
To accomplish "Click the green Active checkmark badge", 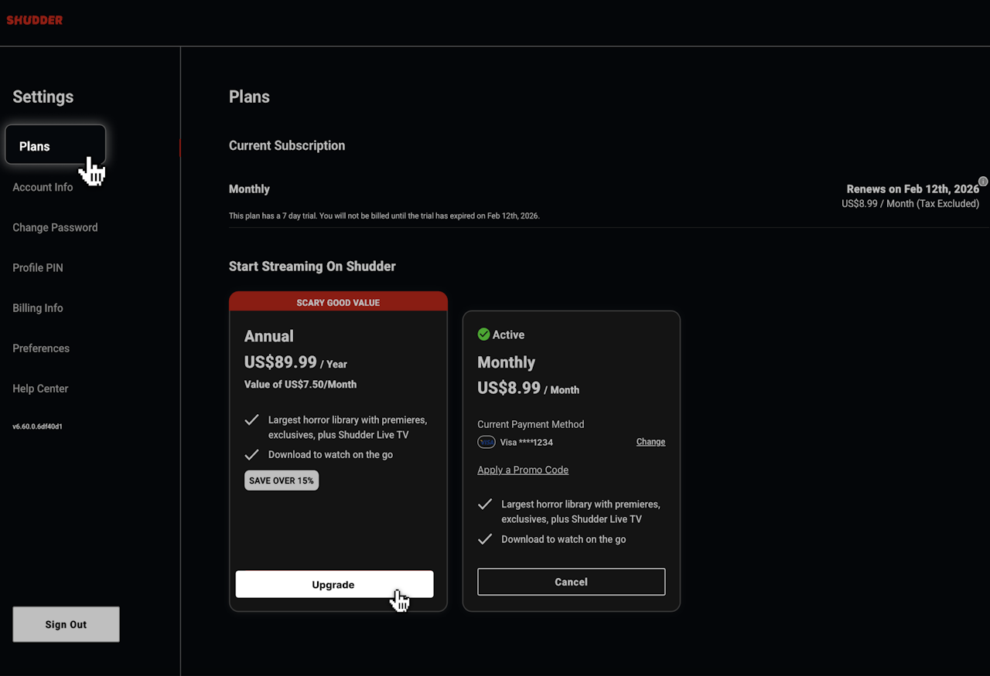I will (x=484, y=334).
